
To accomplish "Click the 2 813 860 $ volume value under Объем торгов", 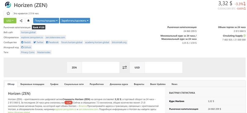I will tap(240, 31).
